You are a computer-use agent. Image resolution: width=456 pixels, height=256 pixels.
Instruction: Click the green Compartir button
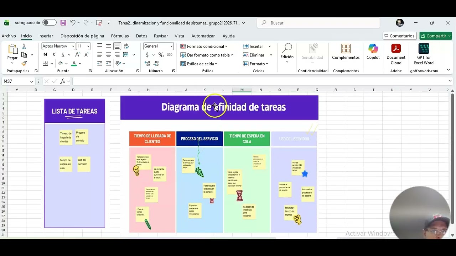[435, 36]
